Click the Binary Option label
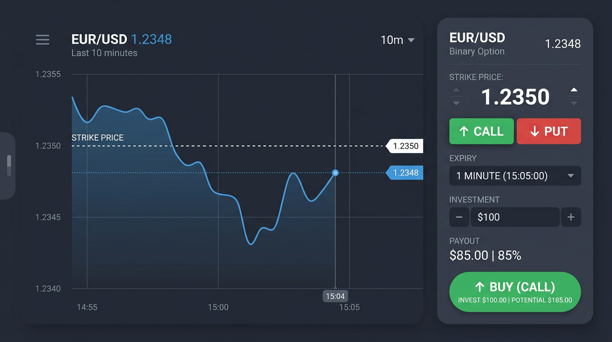This screenshot has width=612, height=342. [477, 51]
